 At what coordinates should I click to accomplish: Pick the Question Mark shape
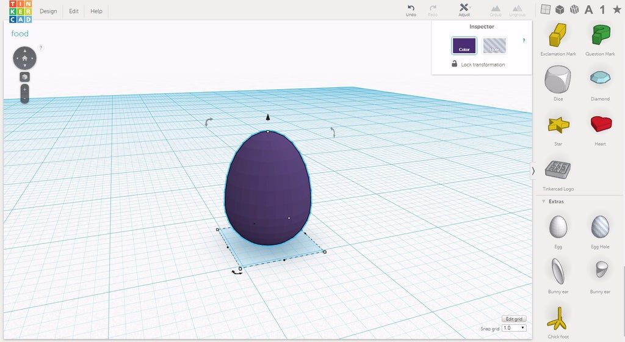click(x=601, y=35)
